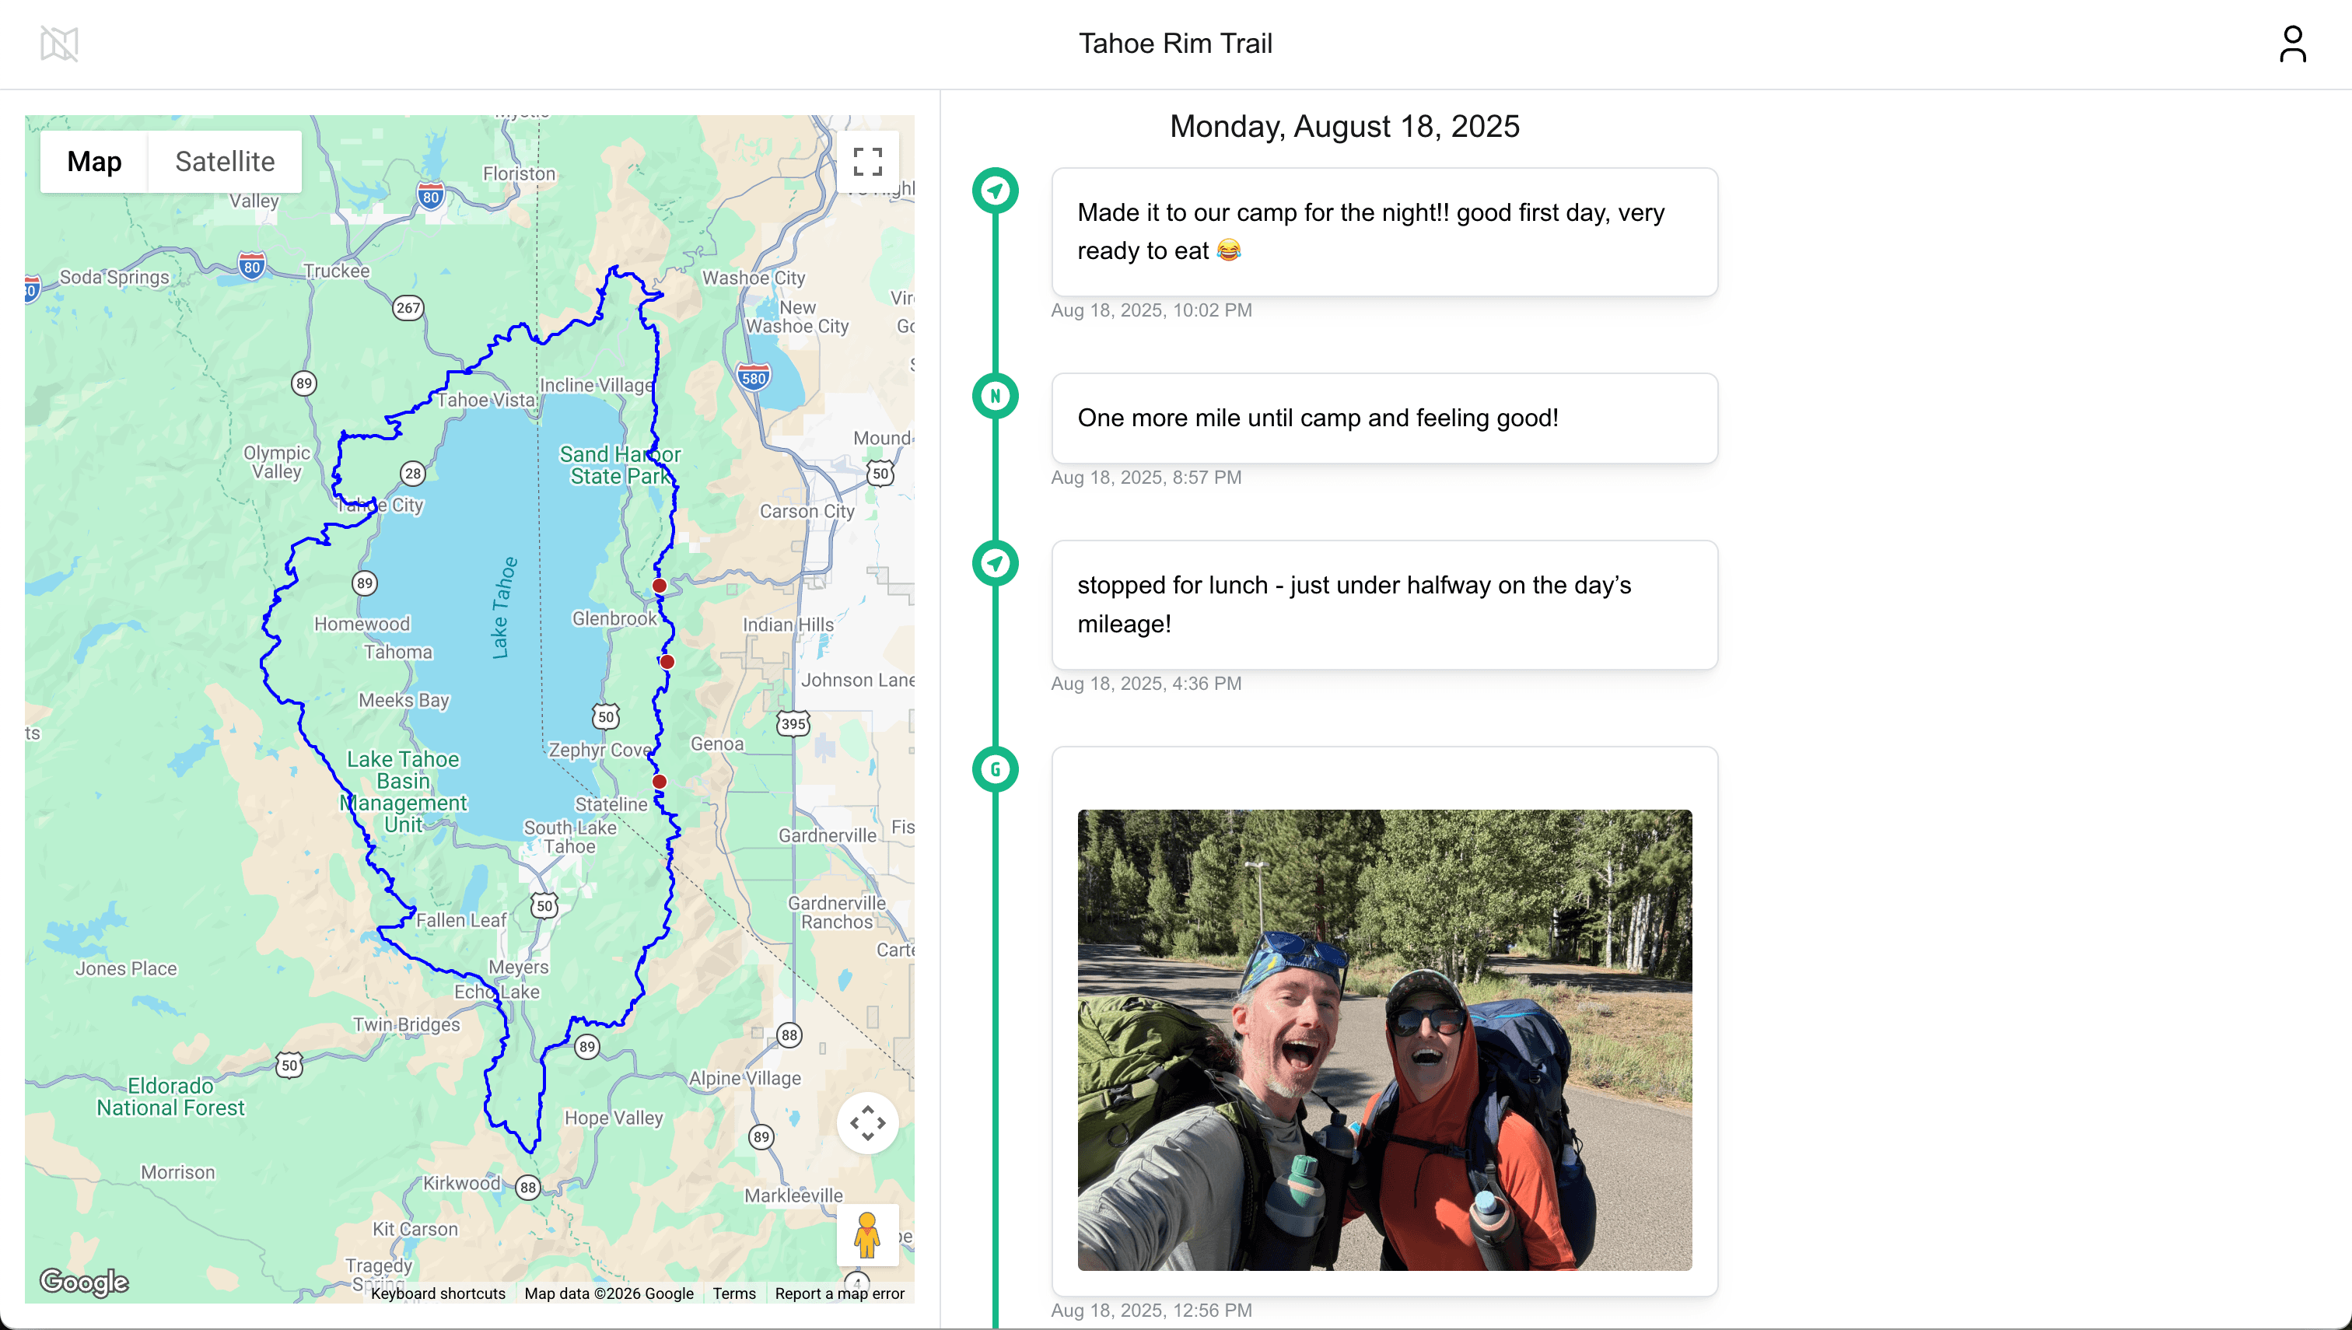Report a map error

coord(838,1293)
